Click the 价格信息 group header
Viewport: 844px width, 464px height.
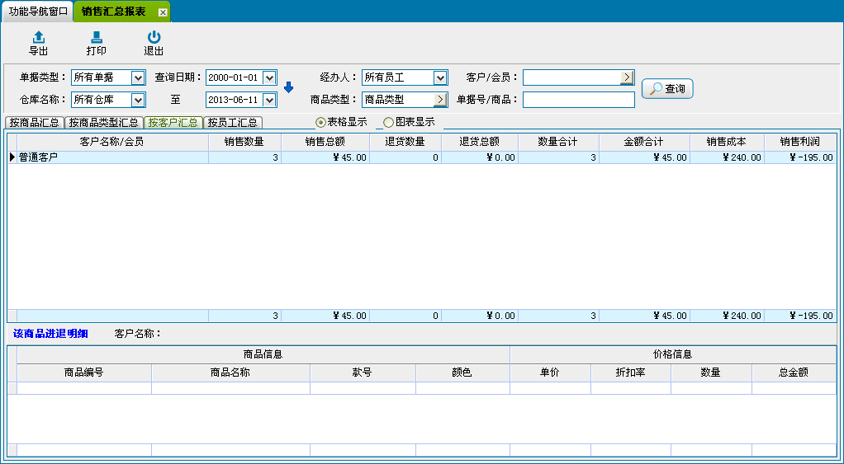673,354
